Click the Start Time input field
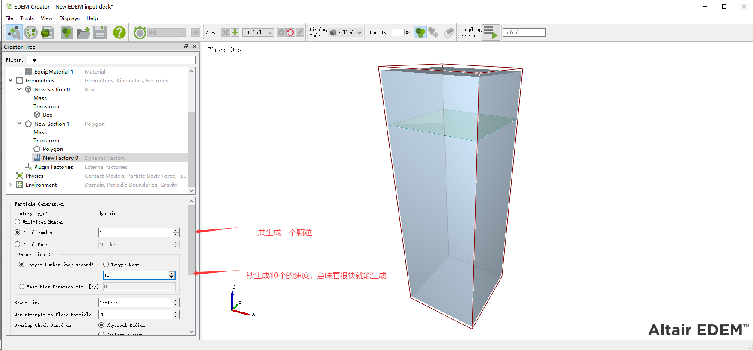753x350 pixels. 135,303
